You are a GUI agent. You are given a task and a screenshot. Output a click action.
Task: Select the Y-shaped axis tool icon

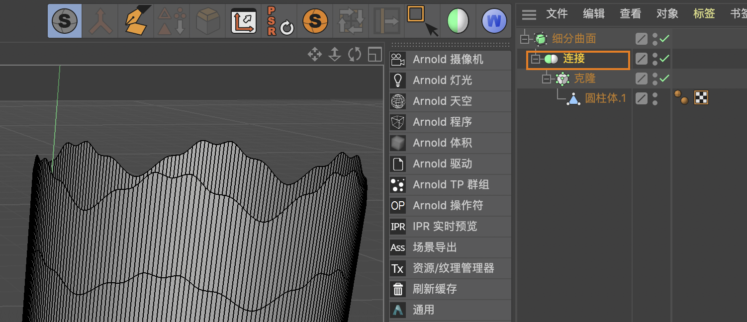(100, 21)
